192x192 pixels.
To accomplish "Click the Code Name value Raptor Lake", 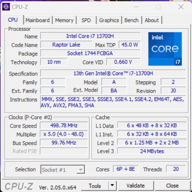I will click(x=66, y=45).
